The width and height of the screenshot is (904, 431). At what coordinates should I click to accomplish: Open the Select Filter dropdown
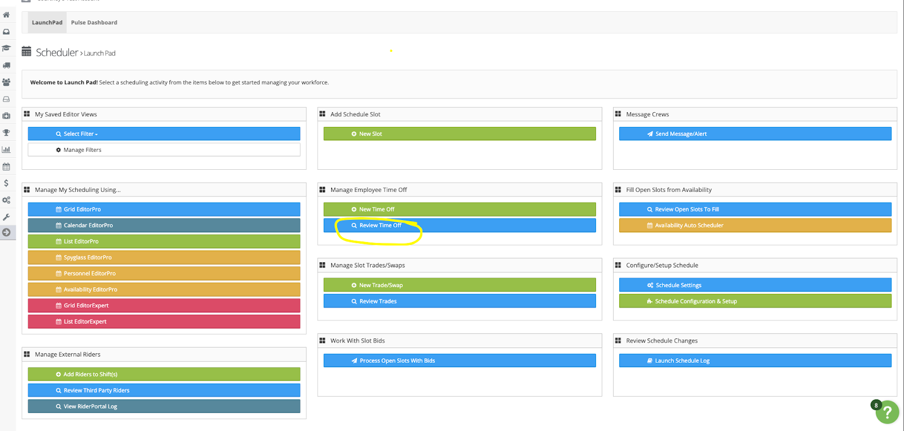164,134
